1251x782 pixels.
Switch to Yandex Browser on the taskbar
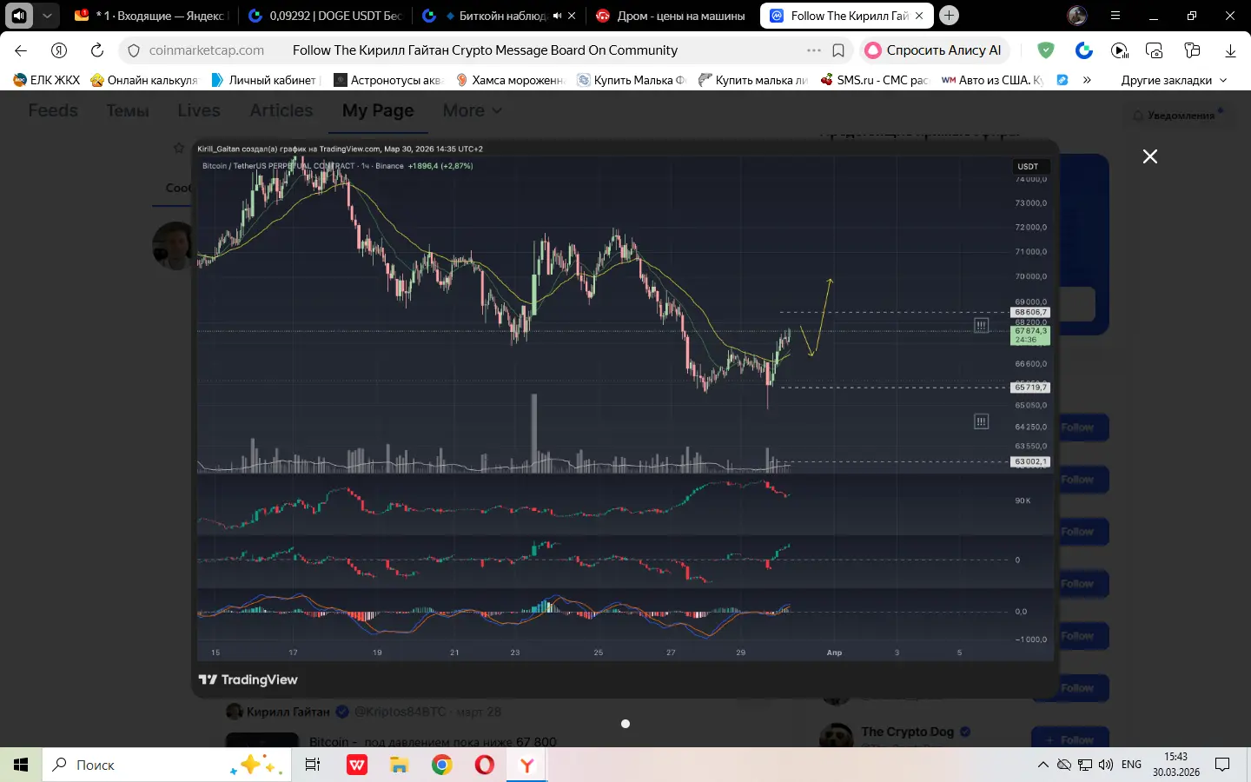point(527,765)
